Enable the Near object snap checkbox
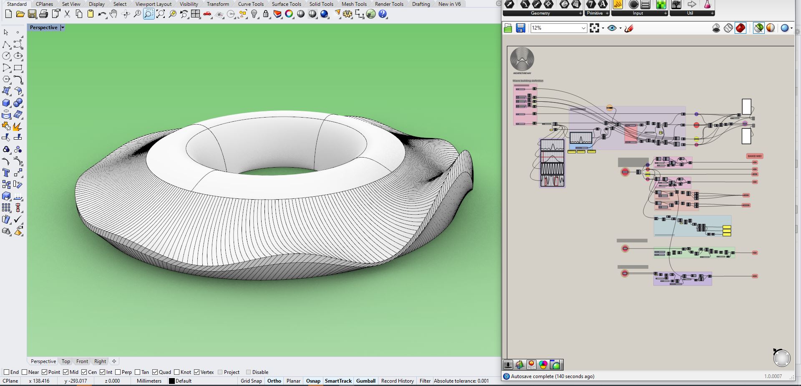 (x=25, y=372)
